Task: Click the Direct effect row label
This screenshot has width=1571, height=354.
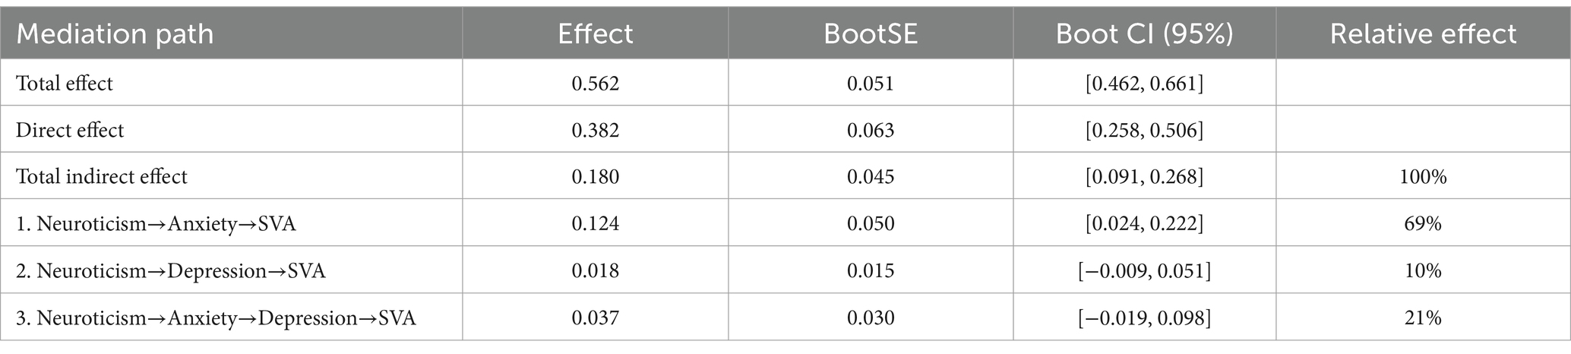Action: pyautogui.click(x=70, y=130)
